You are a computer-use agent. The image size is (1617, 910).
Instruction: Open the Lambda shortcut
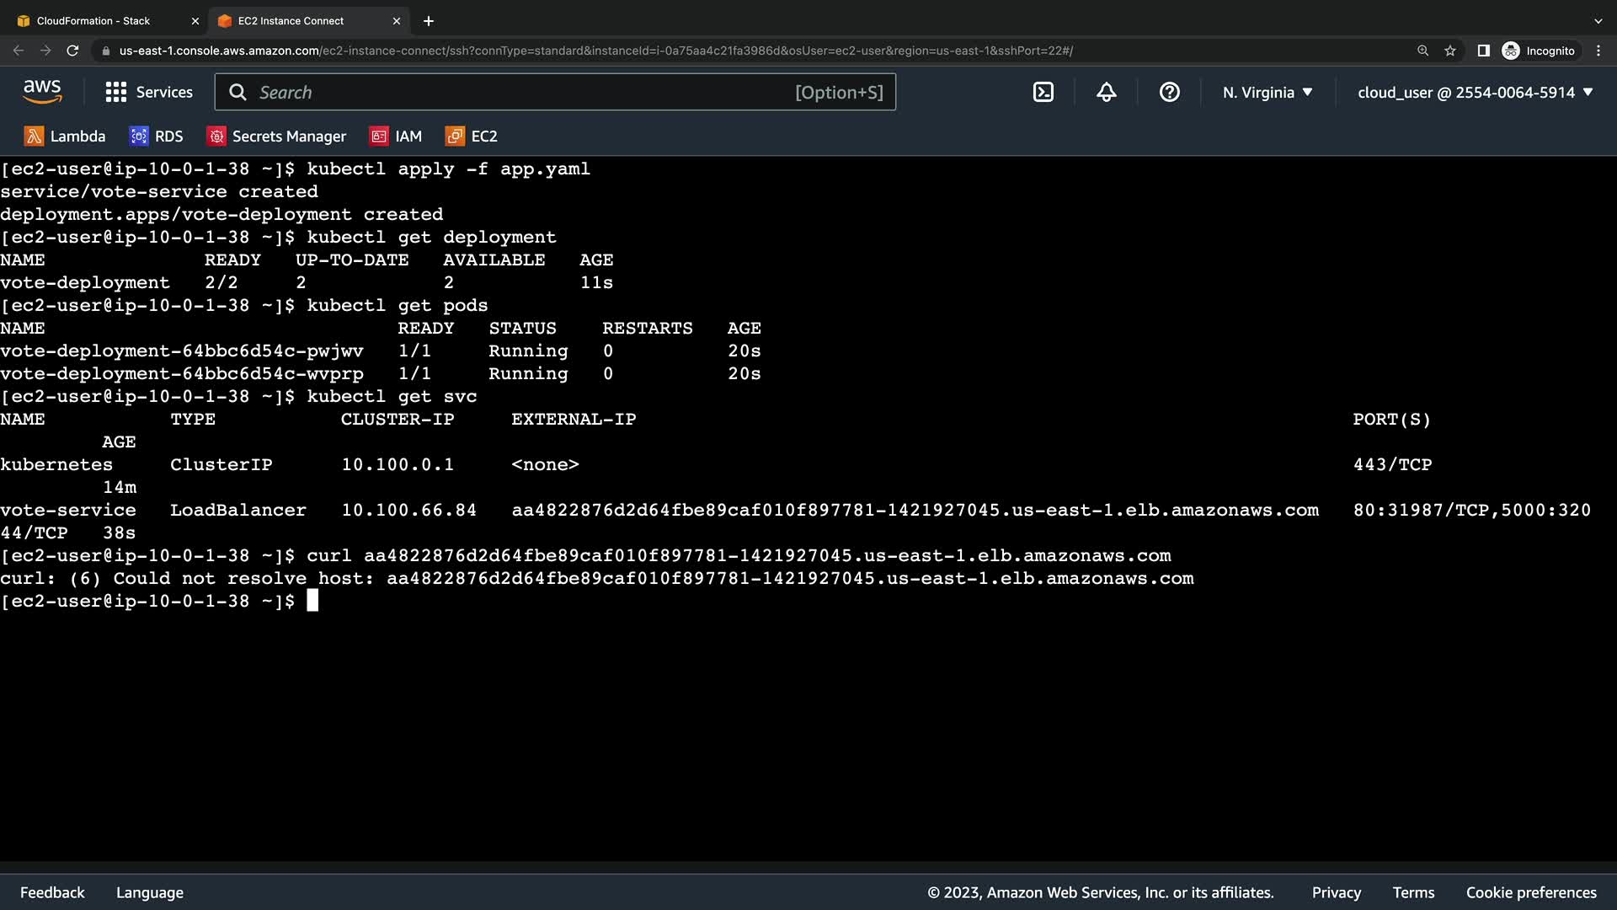click(65, 136)
